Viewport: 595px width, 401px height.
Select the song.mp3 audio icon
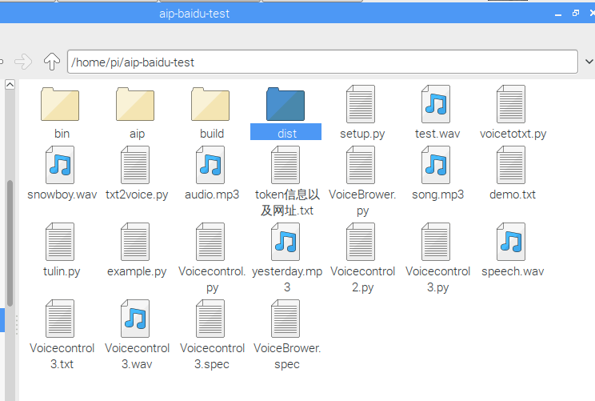point(436,165)
